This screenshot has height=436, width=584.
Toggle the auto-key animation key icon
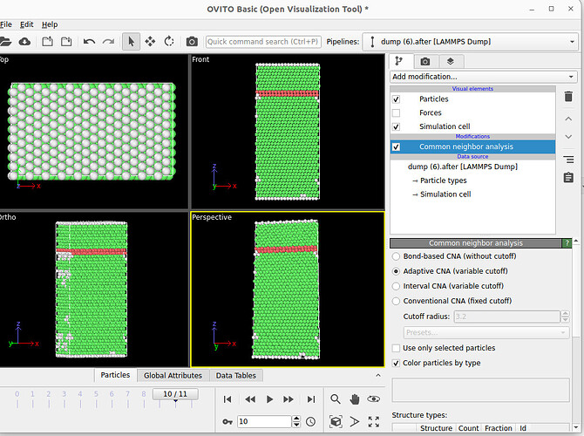tap(227, 421)
